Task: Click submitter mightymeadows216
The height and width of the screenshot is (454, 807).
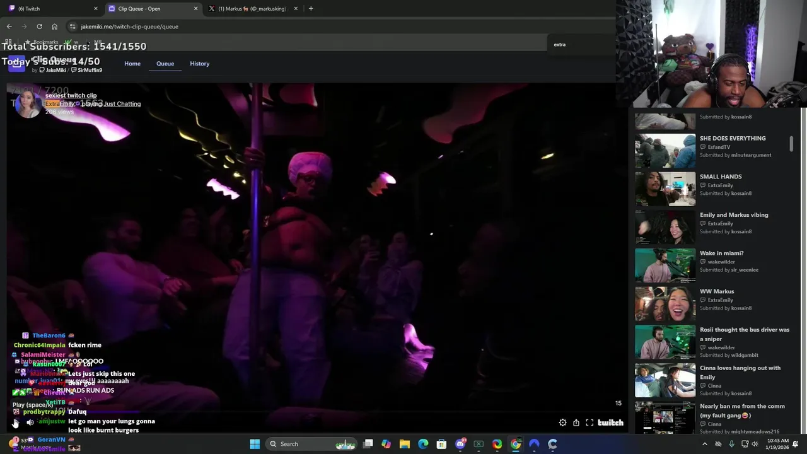Action: (755, 432)
